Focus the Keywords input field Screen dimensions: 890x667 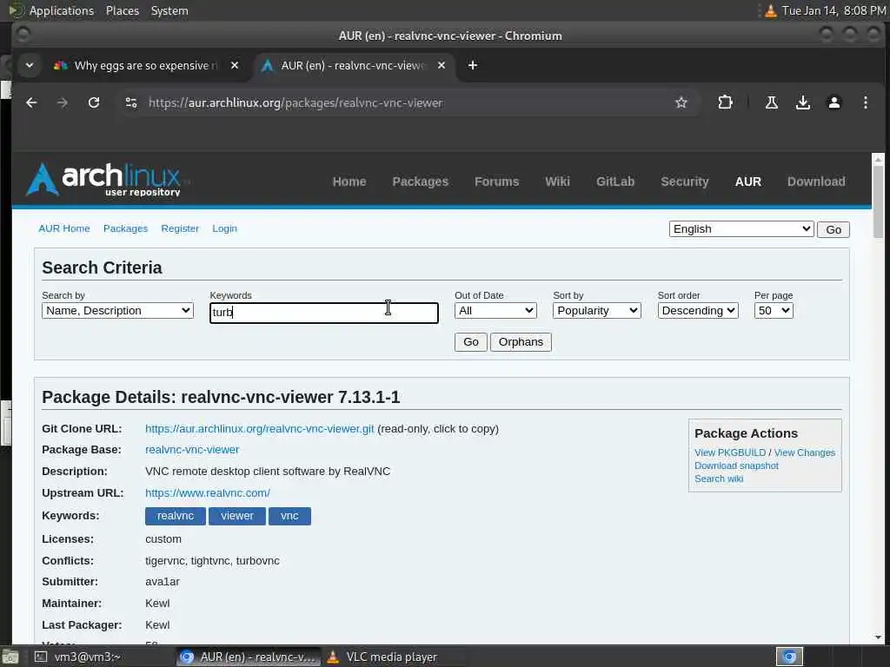pyautogui.click(x=324, y=313)
